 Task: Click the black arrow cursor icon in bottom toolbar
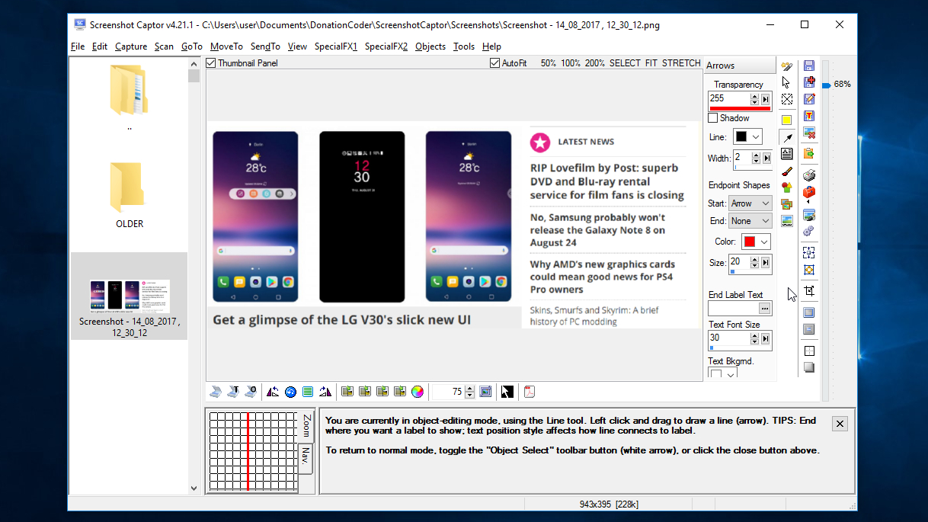(507, 392)
